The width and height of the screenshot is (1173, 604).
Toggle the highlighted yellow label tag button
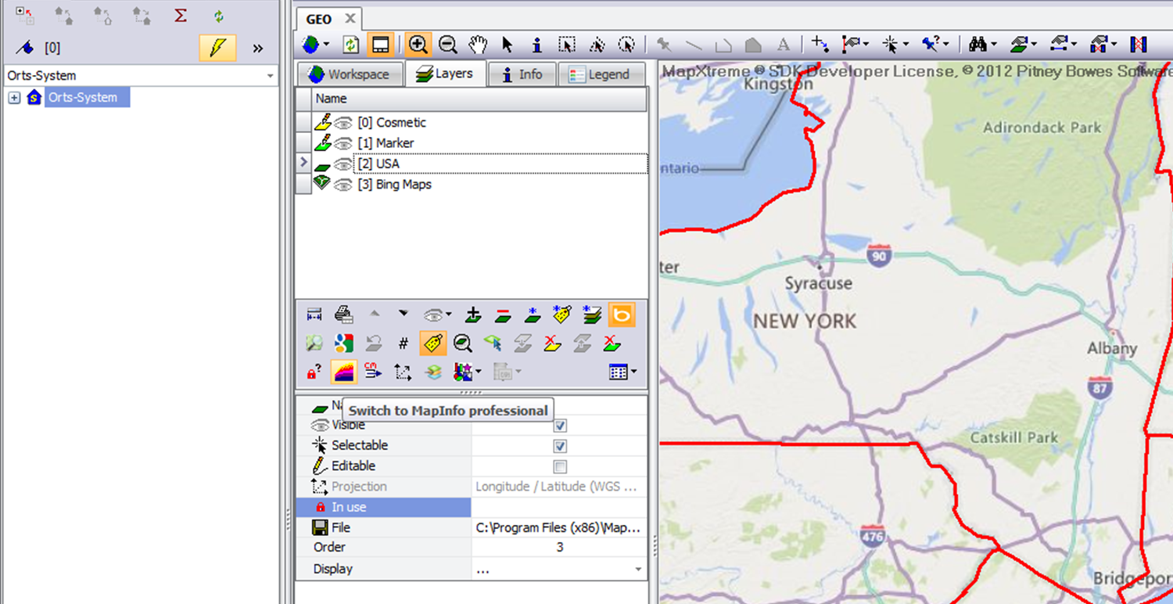click(432, 343)
